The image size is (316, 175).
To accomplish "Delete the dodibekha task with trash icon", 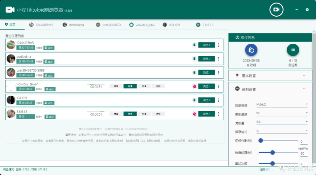I will pyautogui.click(x=194, y=59).
